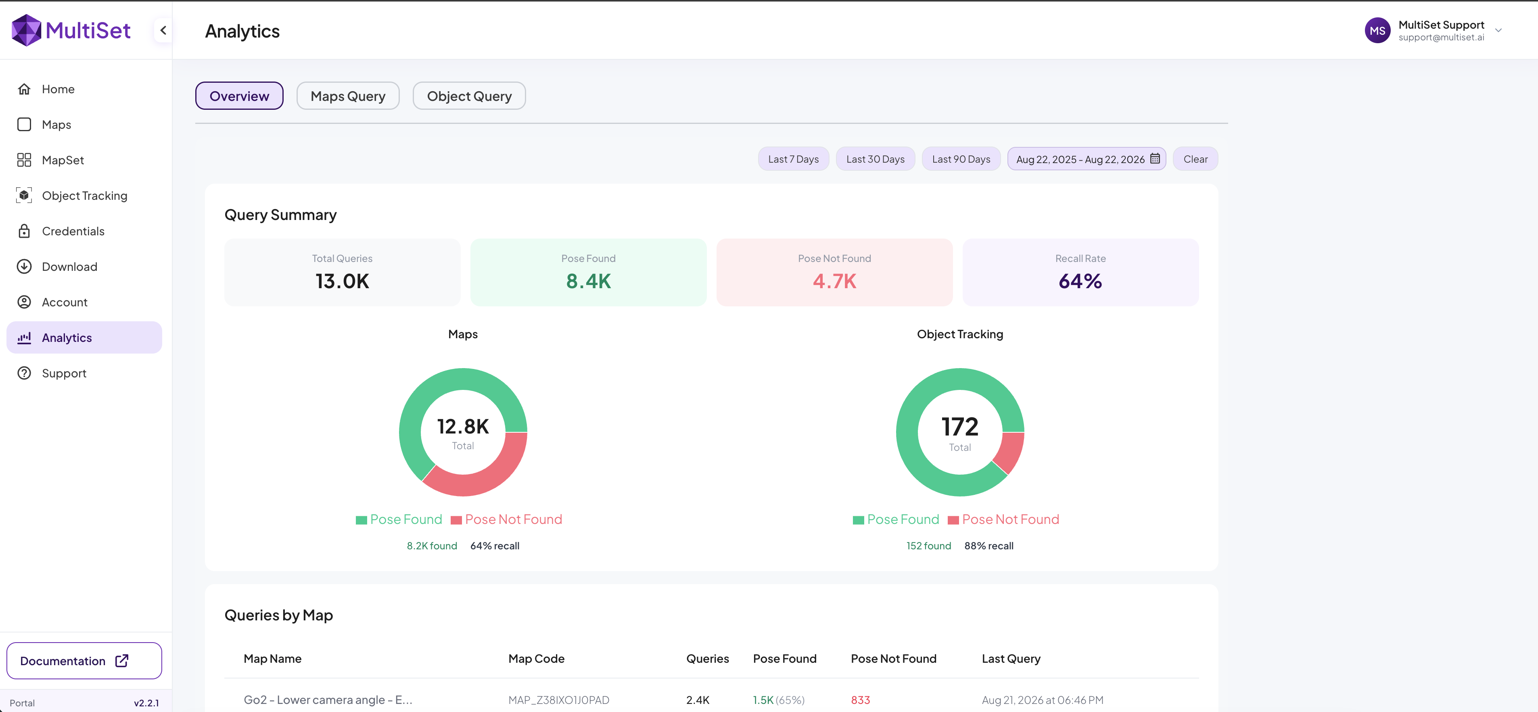Screen dimensions: 1538x712
Task: Click the Object Tracking donut red segment
Action: click(x=1010, y=452)
